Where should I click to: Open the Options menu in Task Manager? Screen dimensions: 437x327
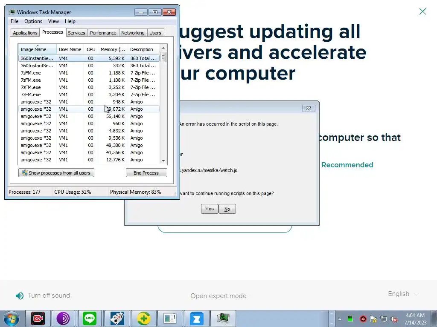(33, 21)
